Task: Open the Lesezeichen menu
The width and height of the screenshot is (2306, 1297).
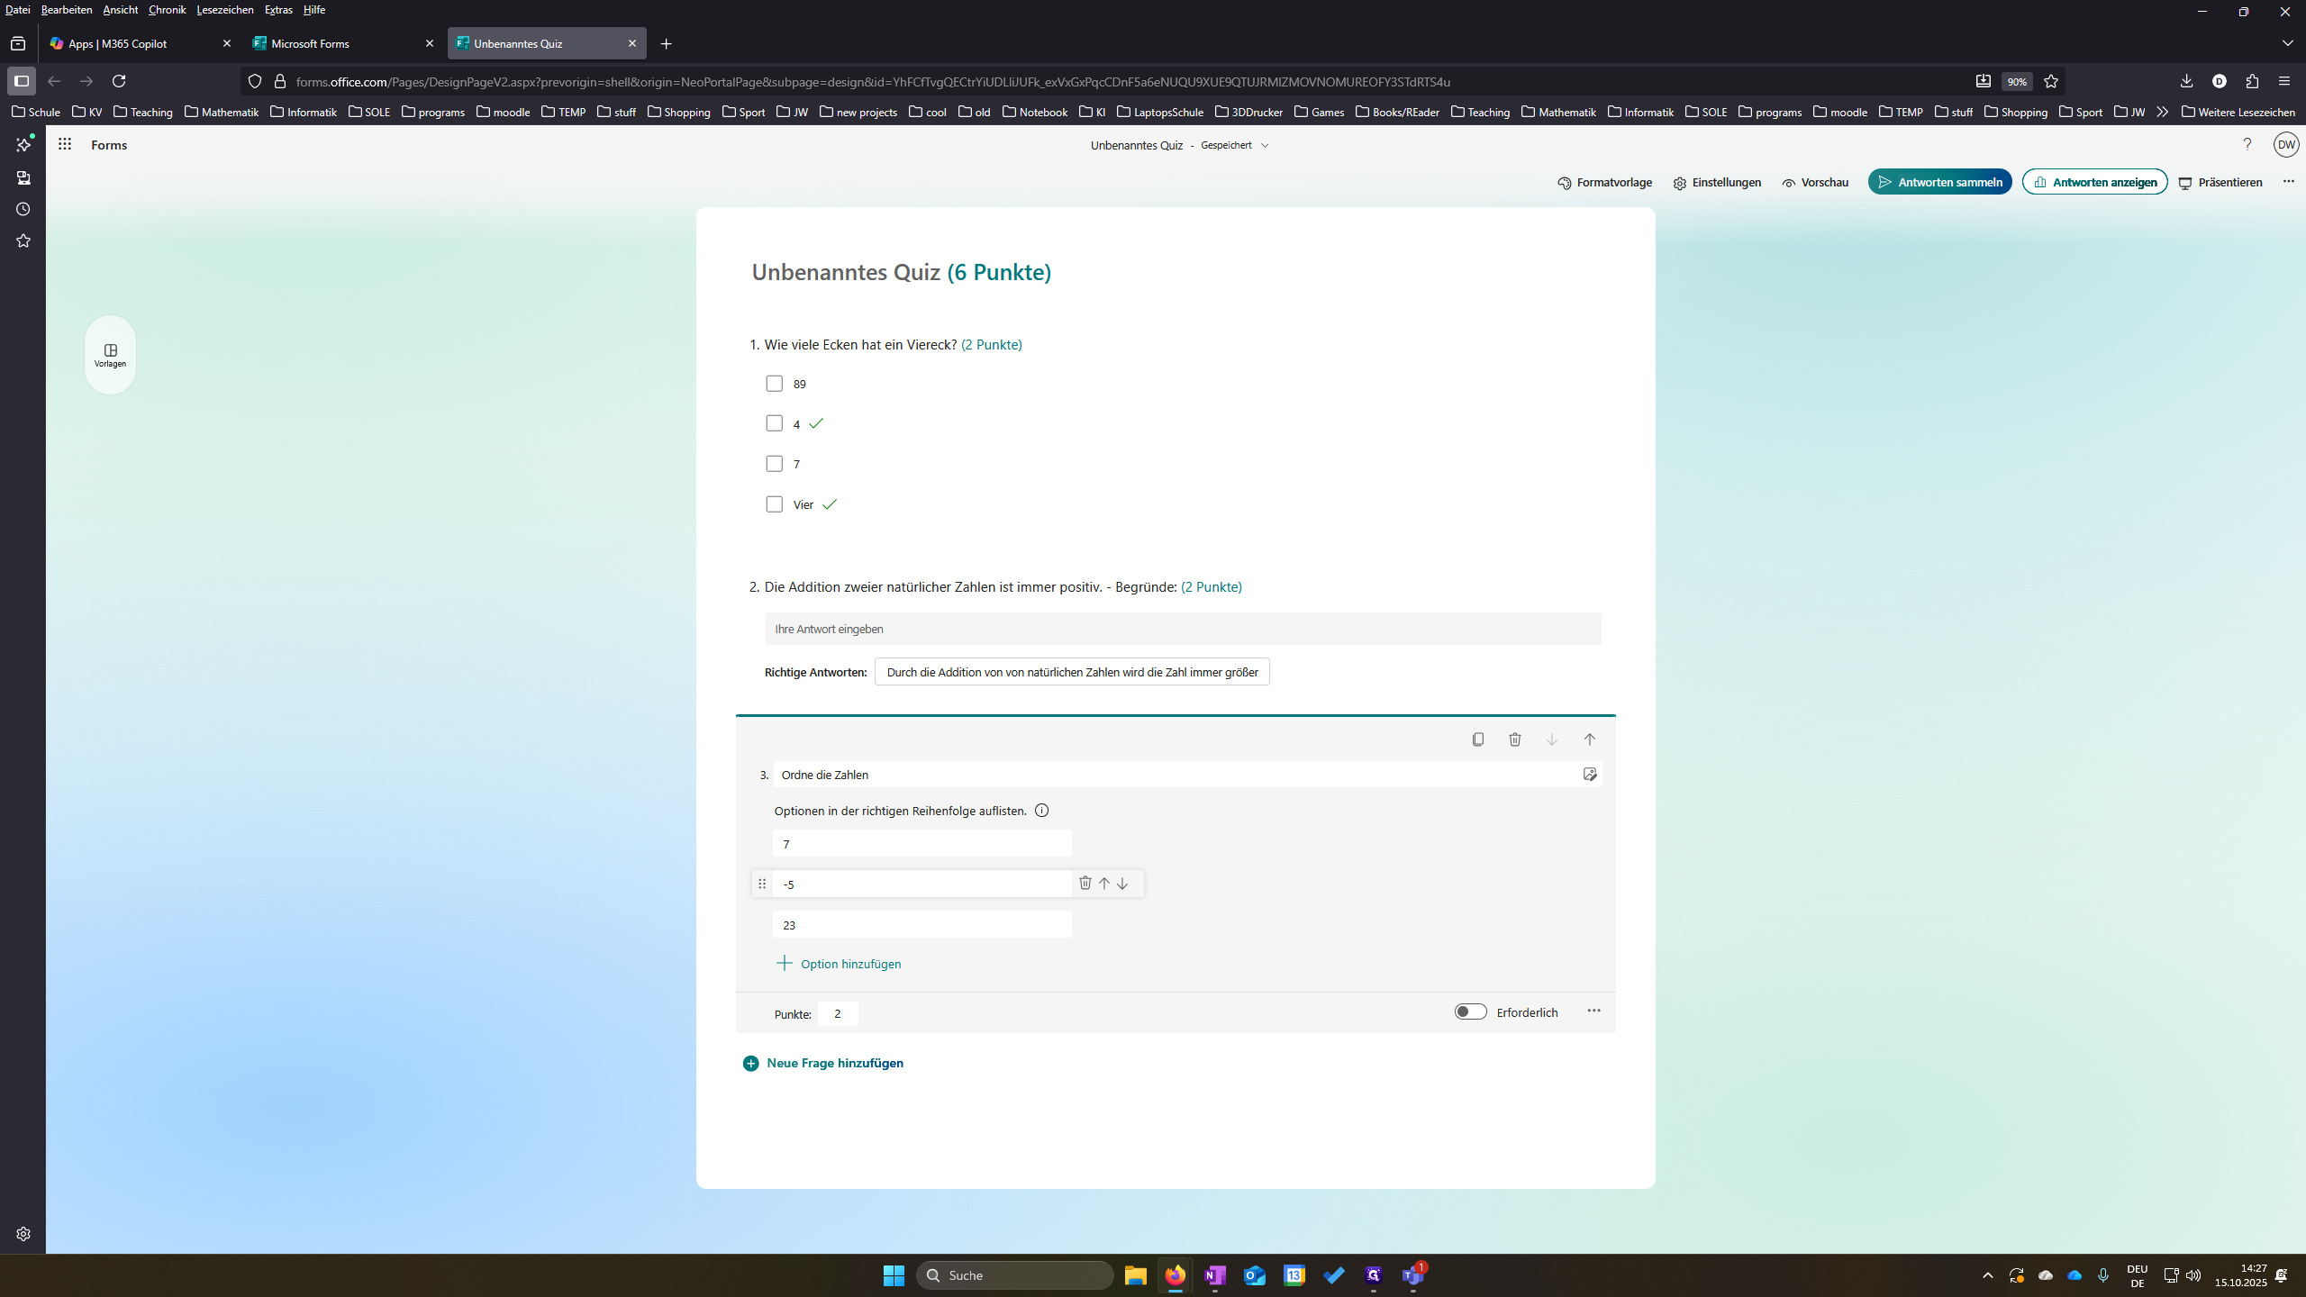Action: click(x=225, y=10)
